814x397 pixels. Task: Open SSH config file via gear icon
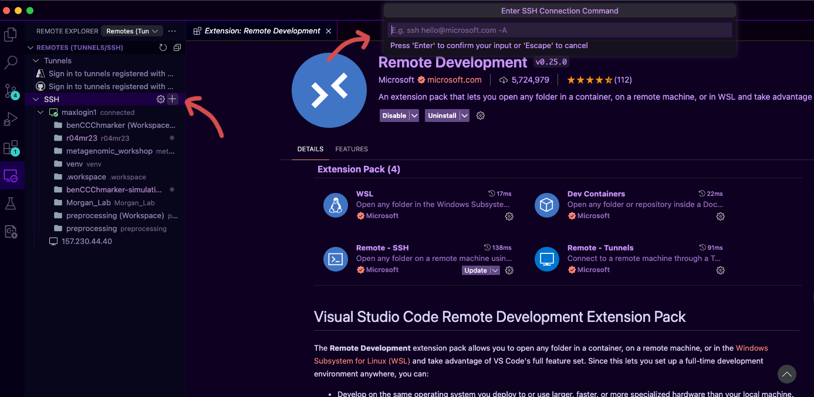161,99
